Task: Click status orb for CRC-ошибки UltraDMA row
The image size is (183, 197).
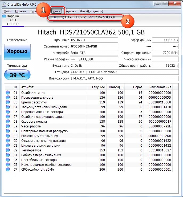Action: (8, 169)
